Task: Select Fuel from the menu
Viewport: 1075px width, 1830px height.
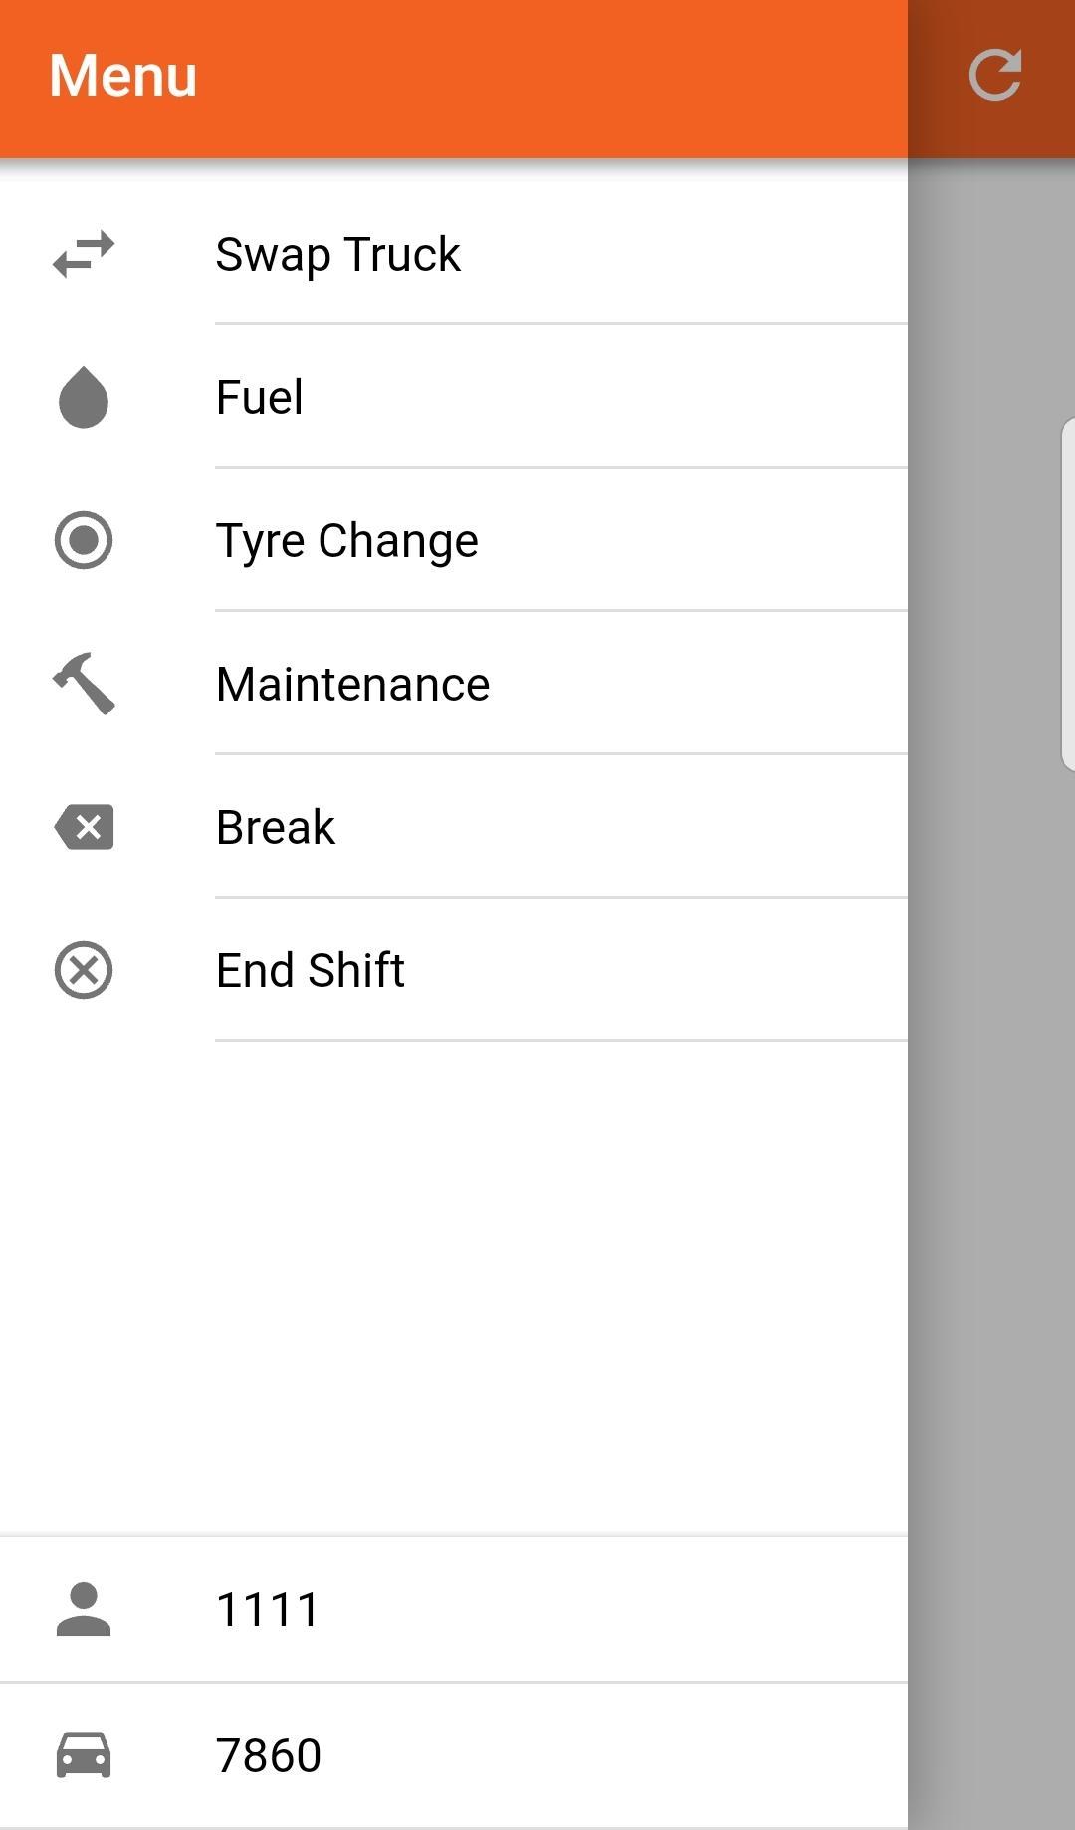Action: tap(260, 397)
